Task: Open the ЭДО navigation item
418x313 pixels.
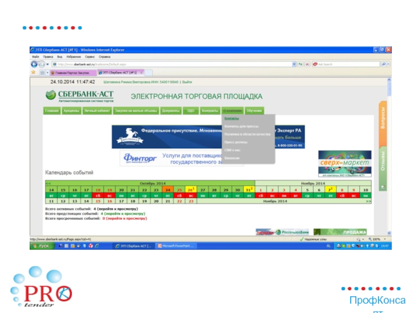Action: pyautogui.click(x=191, y=111)
